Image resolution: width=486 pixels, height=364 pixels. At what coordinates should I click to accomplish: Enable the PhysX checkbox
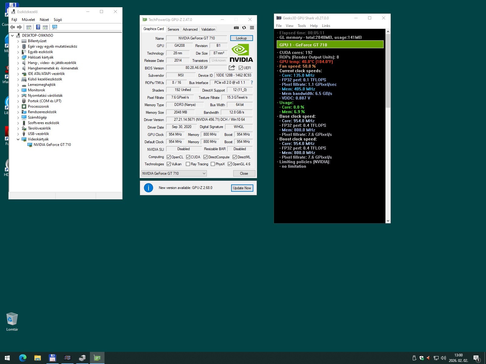pyautogui.click(x=213, y=164)
